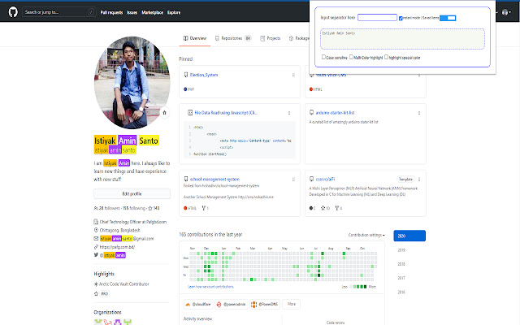Click the Cloudflare organization icon
The image size is (520, 325).
tap(188, 305)
